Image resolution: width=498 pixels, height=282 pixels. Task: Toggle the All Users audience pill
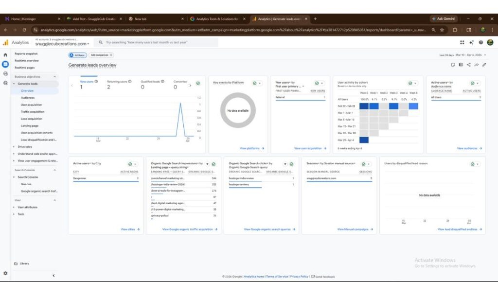pyautogui.click(x=78, y=55)
